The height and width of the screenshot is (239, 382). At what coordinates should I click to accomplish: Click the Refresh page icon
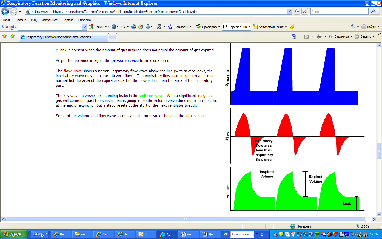(x=297, y=12)
